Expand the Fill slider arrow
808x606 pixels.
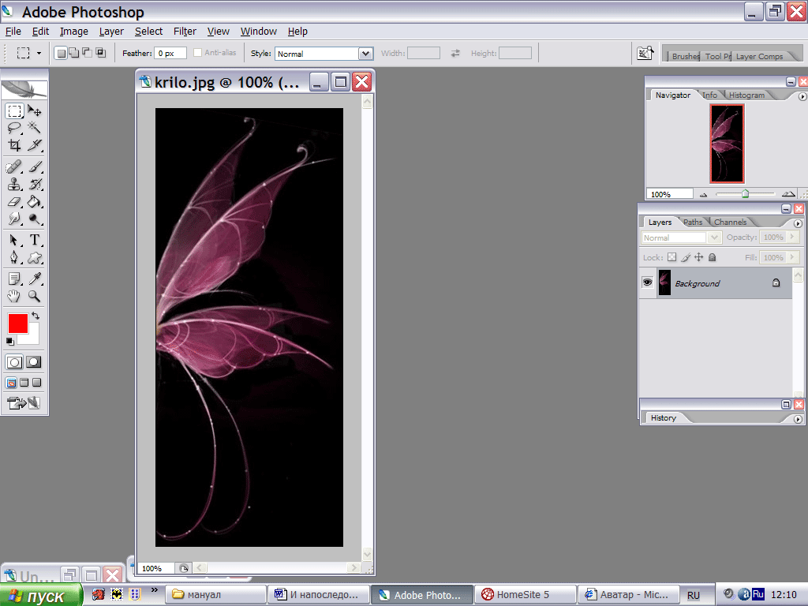pyautogui.click(x=792, y=257)
